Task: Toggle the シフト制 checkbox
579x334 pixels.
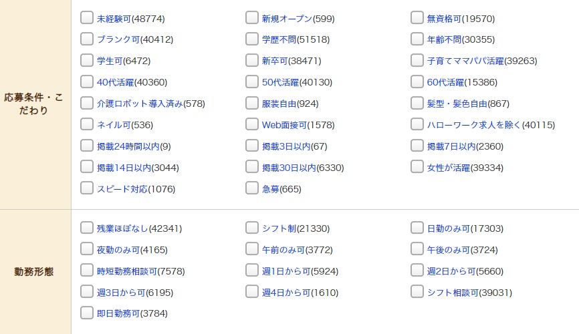Action: click(x=252, y=228)
